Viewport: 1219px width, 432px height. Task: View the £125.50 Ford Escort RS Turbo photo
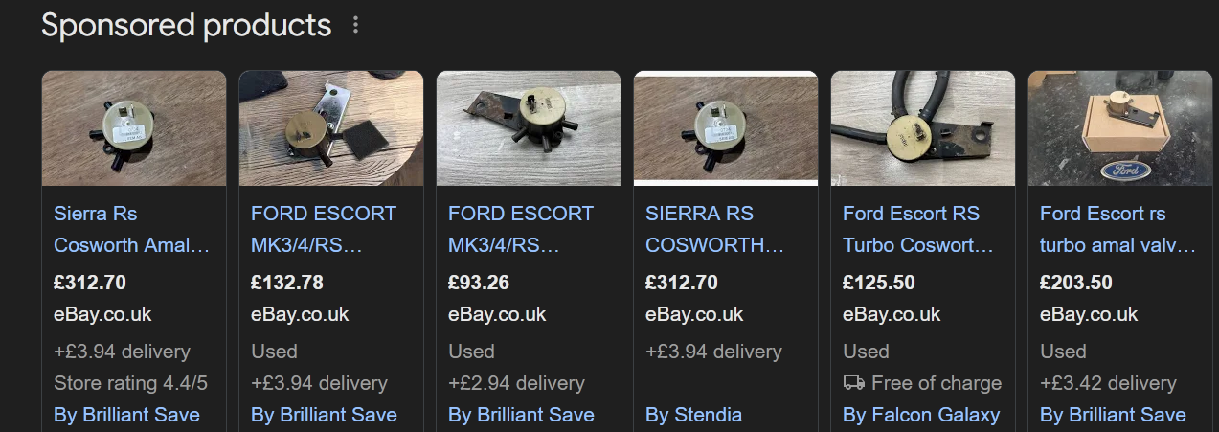[923, 128]
